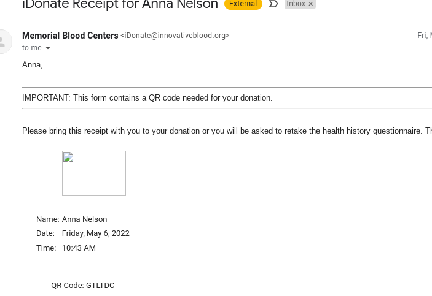This screenshot has width=432, height=296.
Task: Click the email timestamp starting with 'Fri'
Action: (x=425, y=36)
